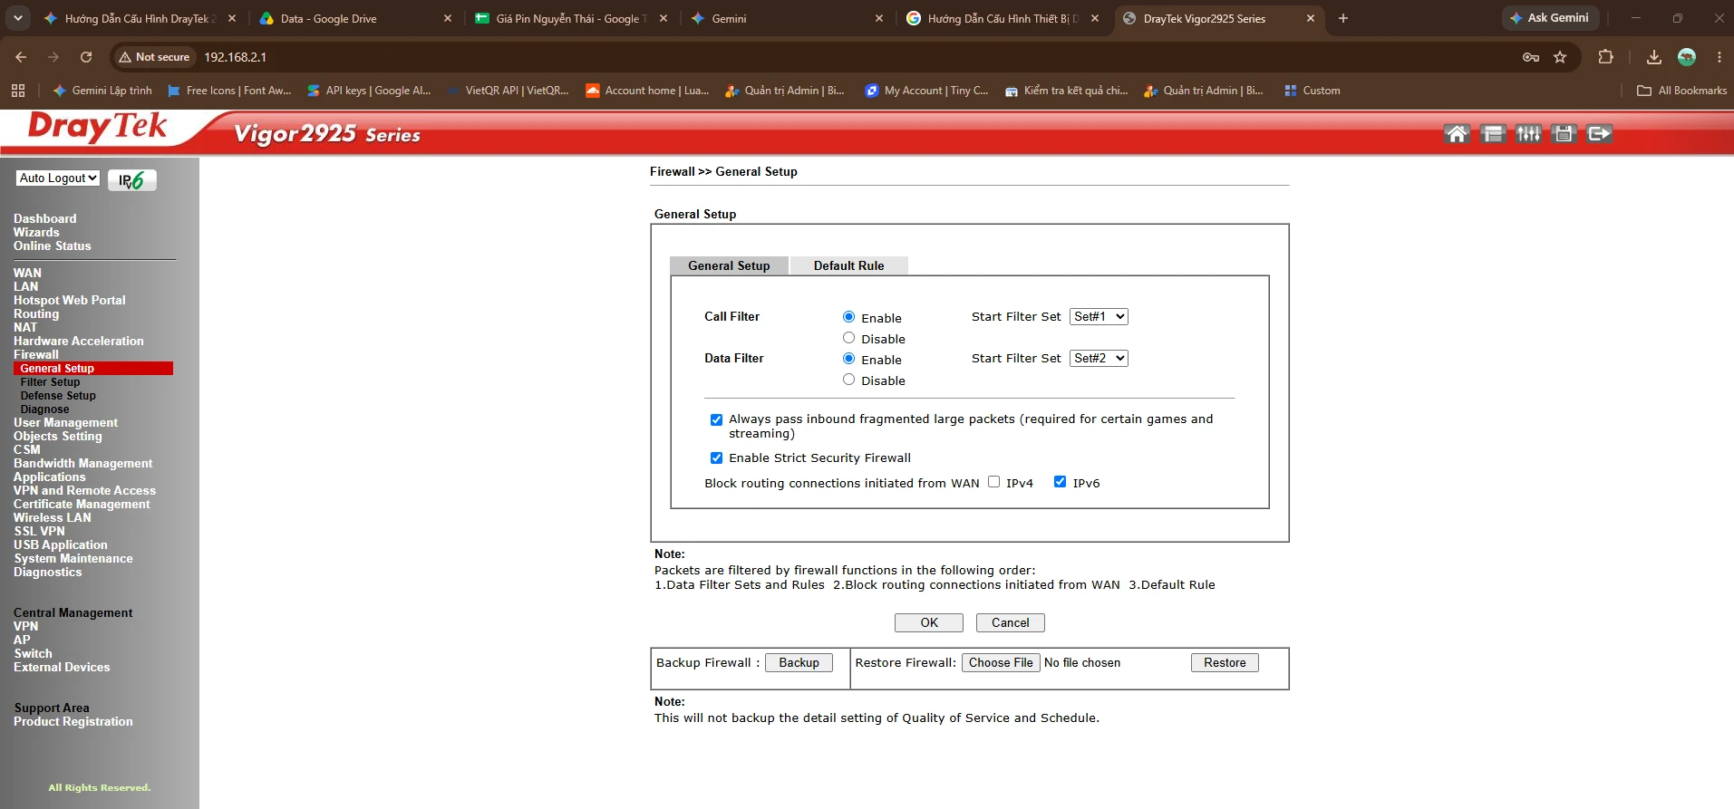Open the Call Filter Start Filter Set dropdown

click(1099, 316)
